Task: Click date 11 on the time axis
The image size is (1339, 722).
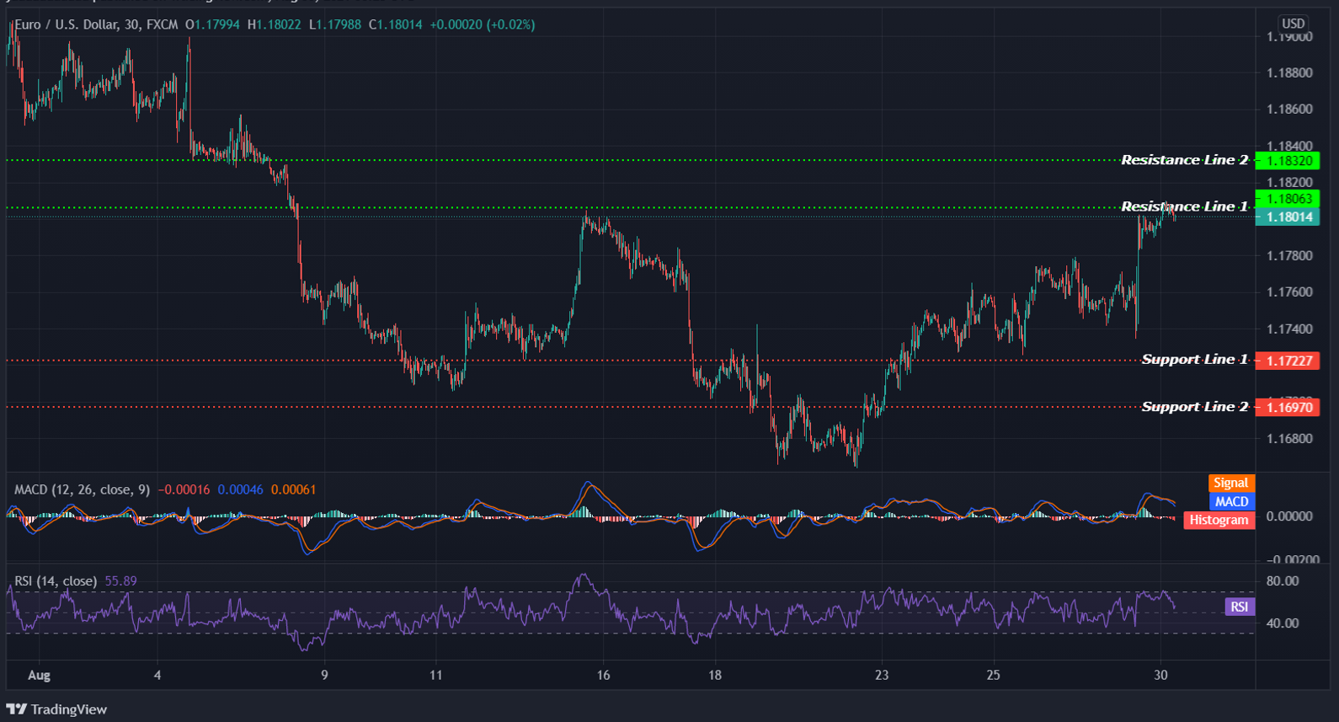Action: pyautogui.click(x=435, y=676)
